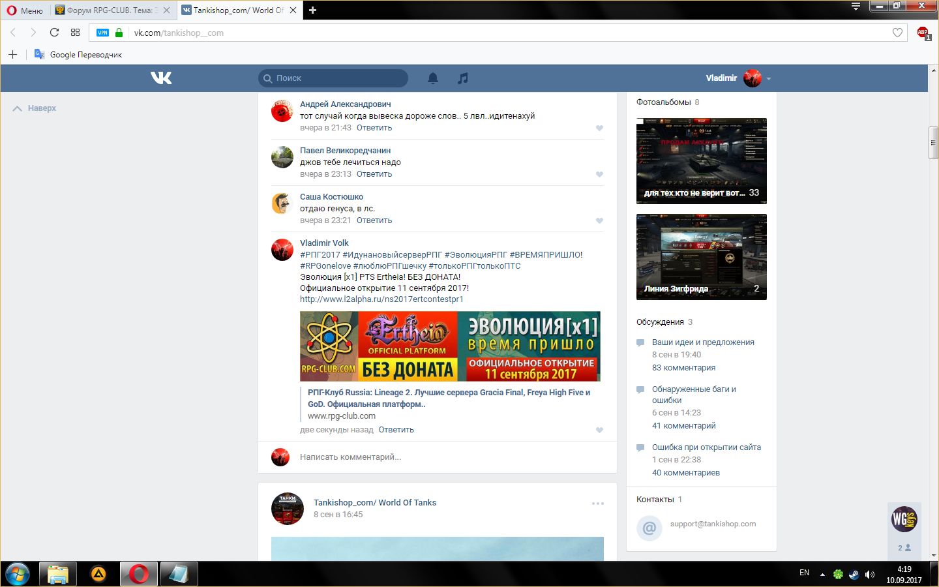This screenshot has height=587, width=939.
Task: Open the VK music player note icon
Action: pyautogui.click(x=463, y=78)
